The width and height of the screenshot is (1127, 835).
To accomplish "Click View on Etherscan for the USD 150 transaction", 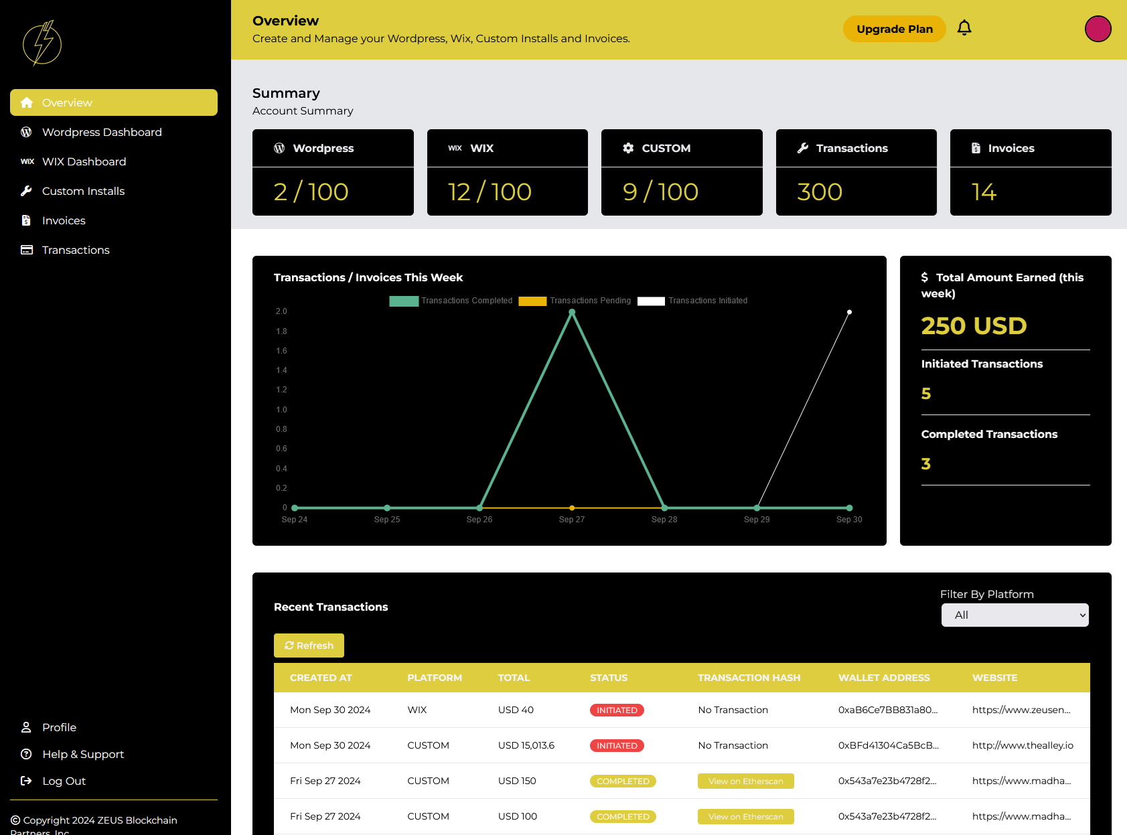I will pos(745,781).
